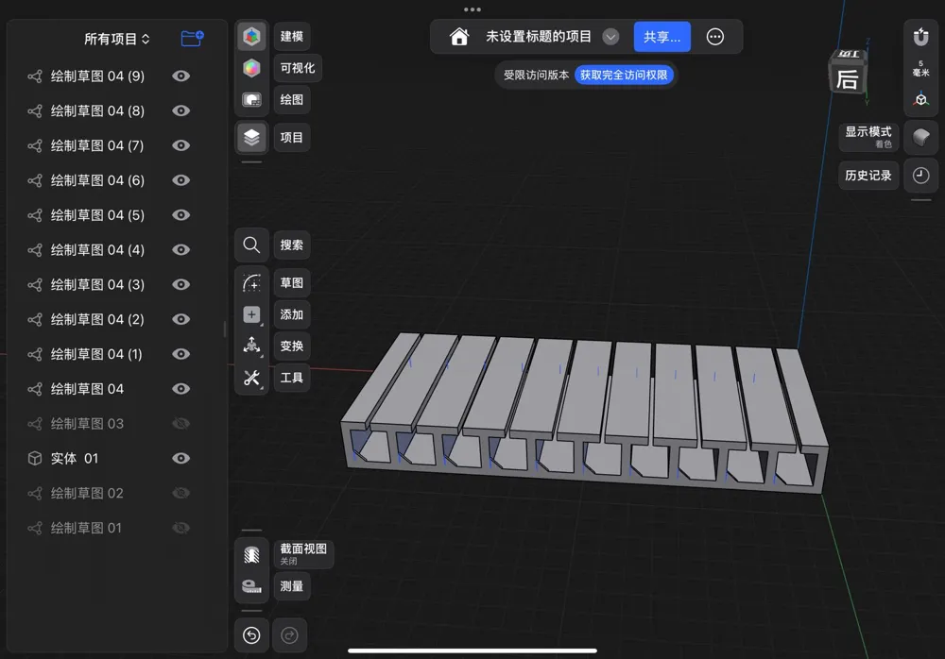Select the 项目 items tab label
945x659 pixels.
[292, 137]
